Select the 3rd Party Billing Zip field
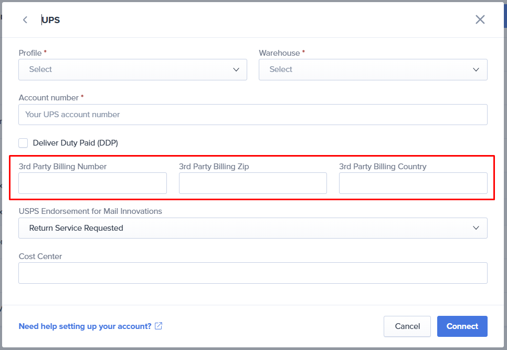The width and height of the screenshot is (507, 350). (252, 183)
